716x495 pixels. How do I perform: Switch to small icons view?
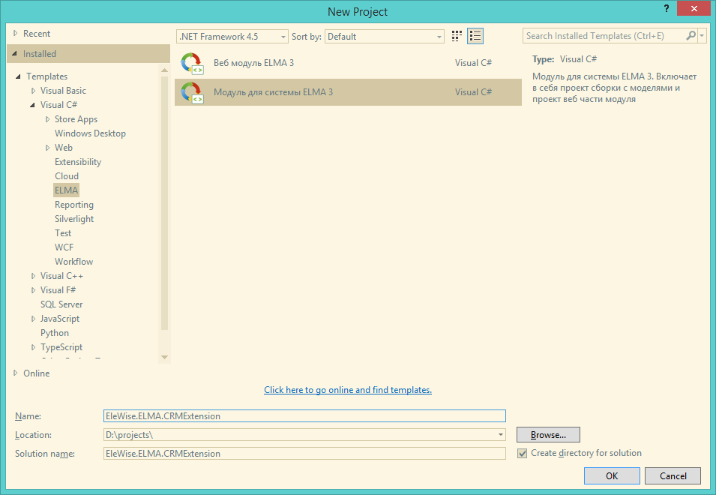pos(457,36)
